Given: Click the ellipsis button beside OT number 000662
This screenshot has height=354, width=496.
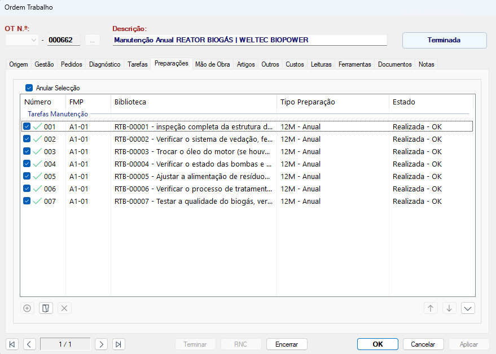Looking at the screenshot, I should coord(92,40).
